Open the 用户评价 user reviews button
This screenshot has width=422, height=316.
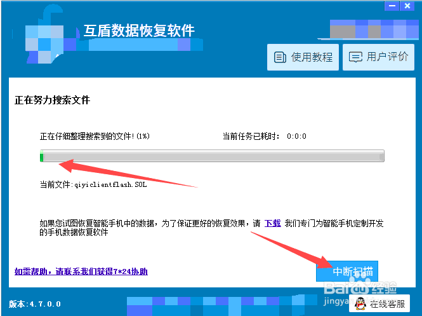tap(378, 57)
